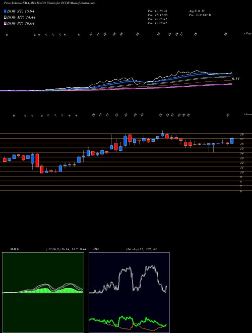The height and width of the screenshot is (333, 252).
Task: Select the 'DOW MT: 14.44' legend text
Action: coord(21,18)
